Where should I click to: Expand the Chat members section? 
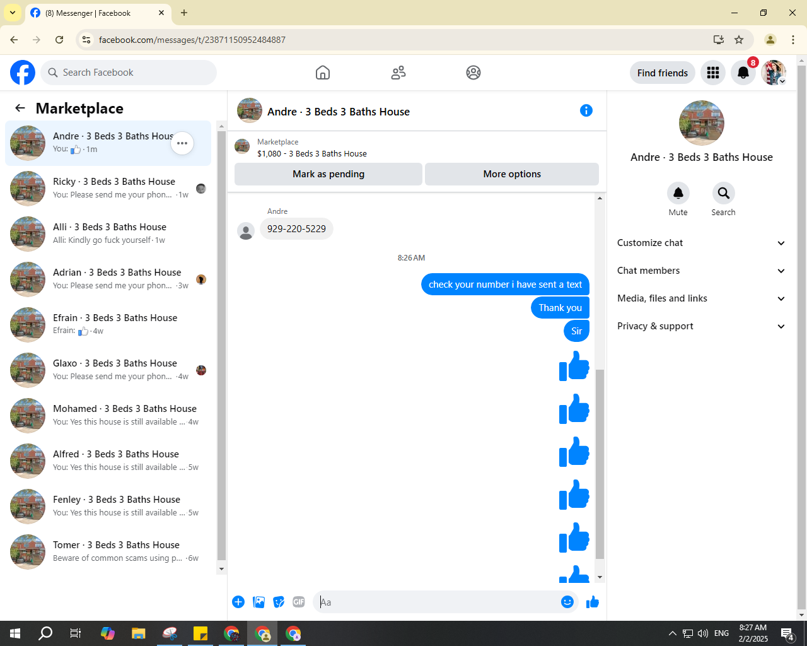(x=702, y=271)
